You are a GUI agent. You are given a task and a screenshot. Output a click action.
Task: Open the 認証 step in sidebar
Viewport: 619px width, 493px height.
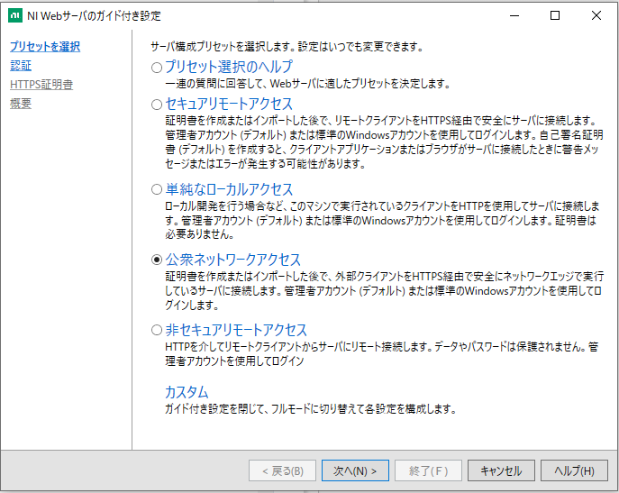tap(21, 66)
